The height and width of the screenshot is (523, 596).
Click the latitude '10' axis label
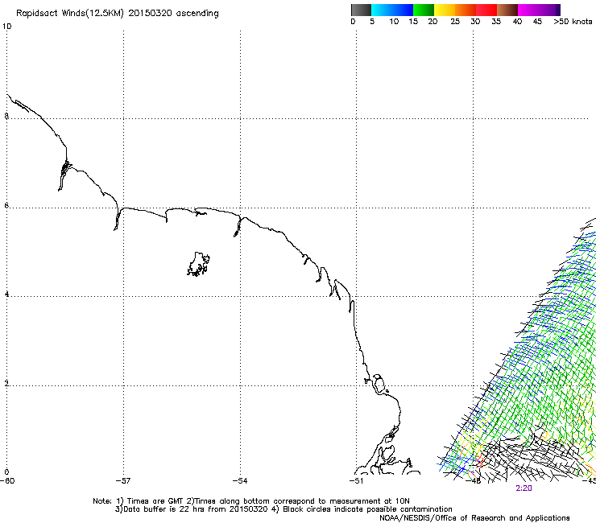click(x=7, y=27)
